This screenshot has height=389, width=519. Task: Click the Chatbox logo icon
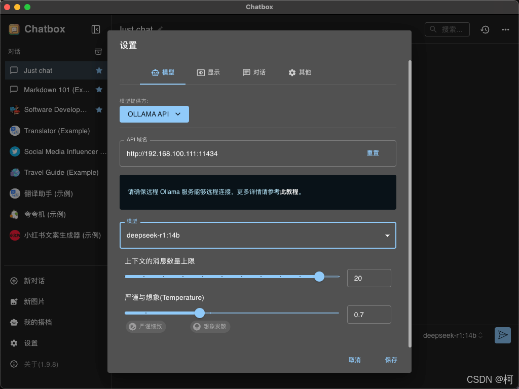click(x=14, y=29)
